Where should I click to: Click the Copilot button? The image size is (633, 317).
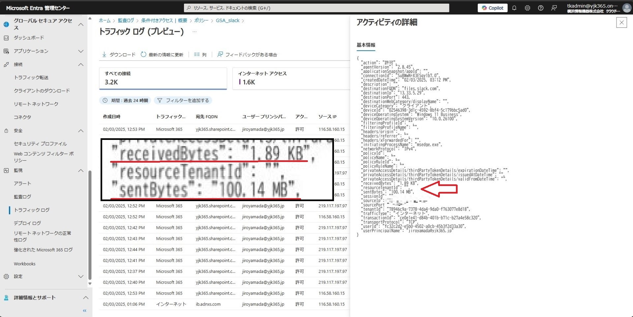(x=493, y=8)
